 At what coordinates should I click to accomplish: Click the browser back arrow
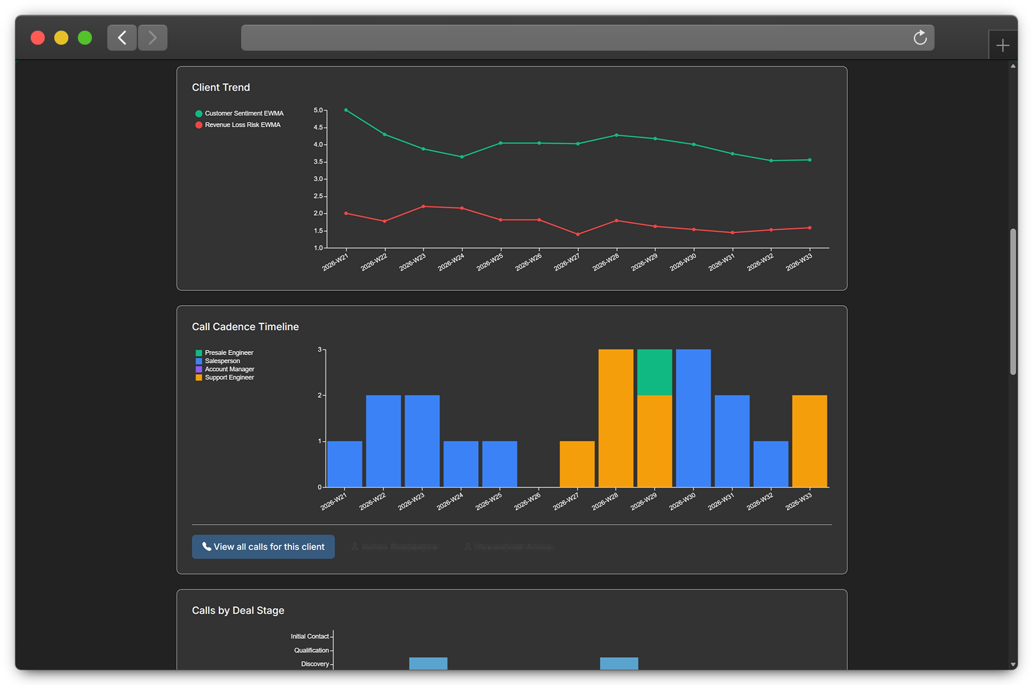(x=122, y=38)
